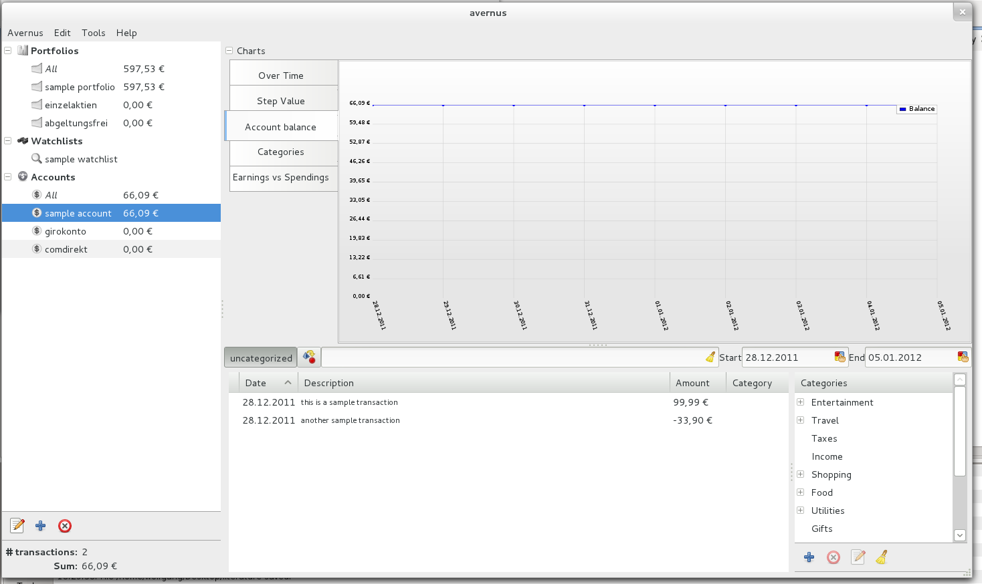
Task: Collapse the Portfolios tree group
Action: (x=8, y=51)
